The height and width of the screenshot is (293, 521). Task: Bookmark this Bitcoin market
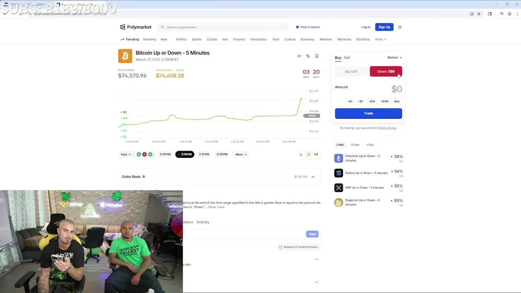(x=317, y=56)
